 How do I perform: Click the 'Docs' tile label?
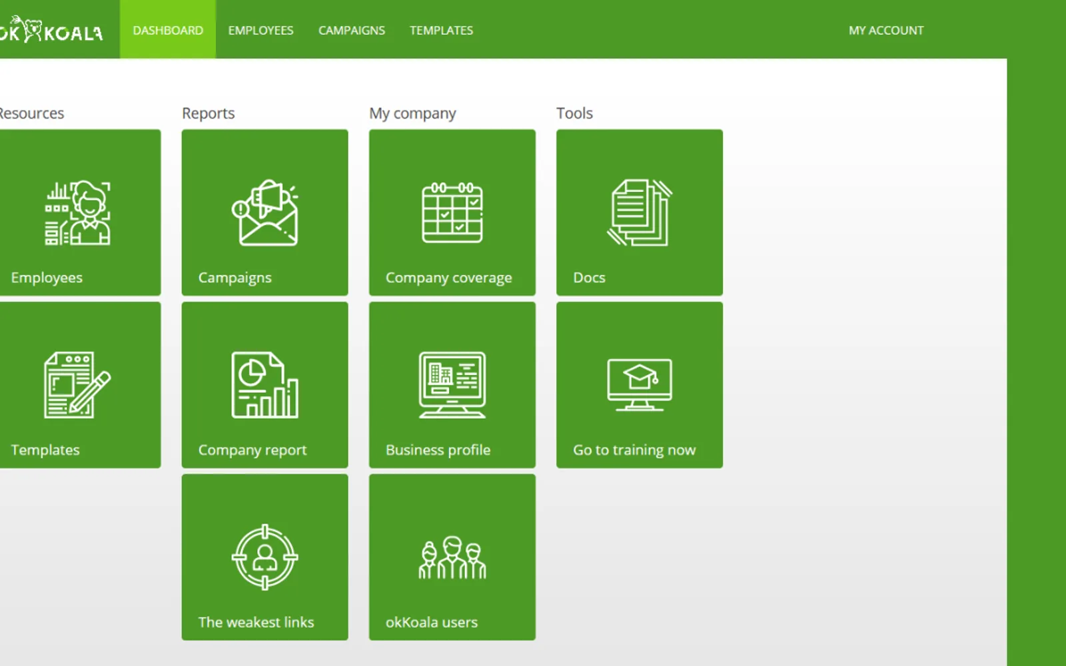tap(589, 278)
